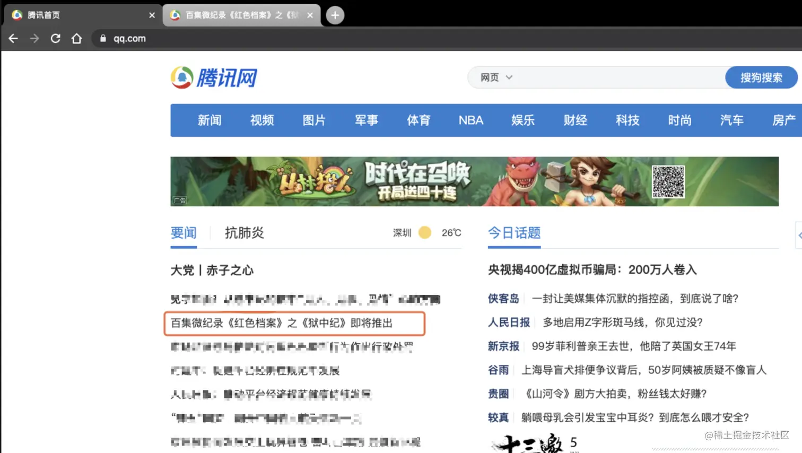
Task: Open a new tab with the plus button
Action: pyautogui.click(x=335, y=15)
